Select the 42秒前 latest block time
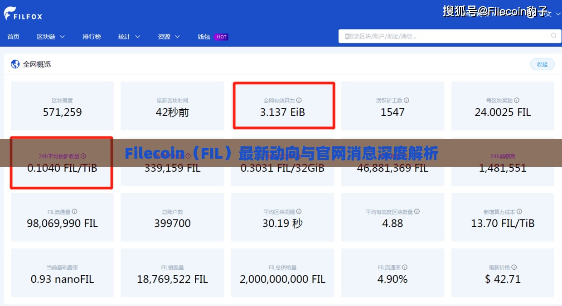The image size is (562, 306). [x=172, y=112]
